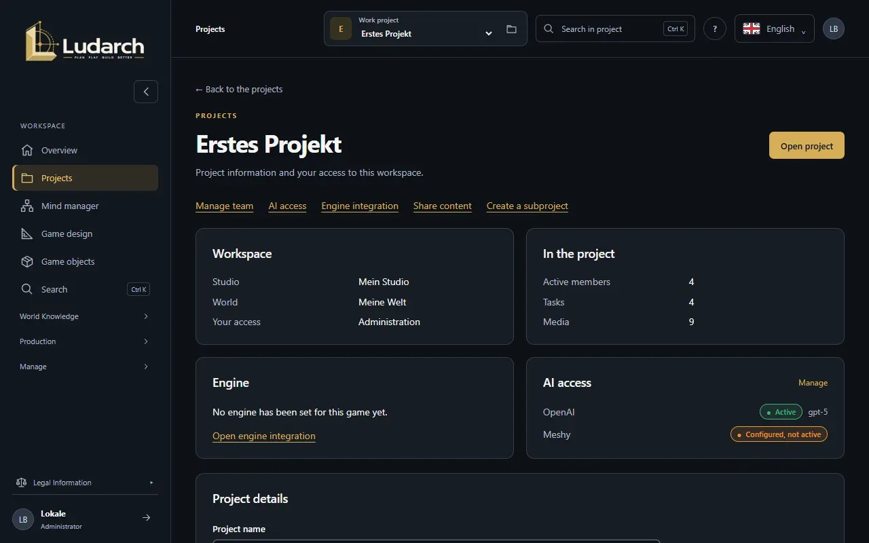
Task: Click the Mind manager hierarchy icon
Action: [27, 206]
